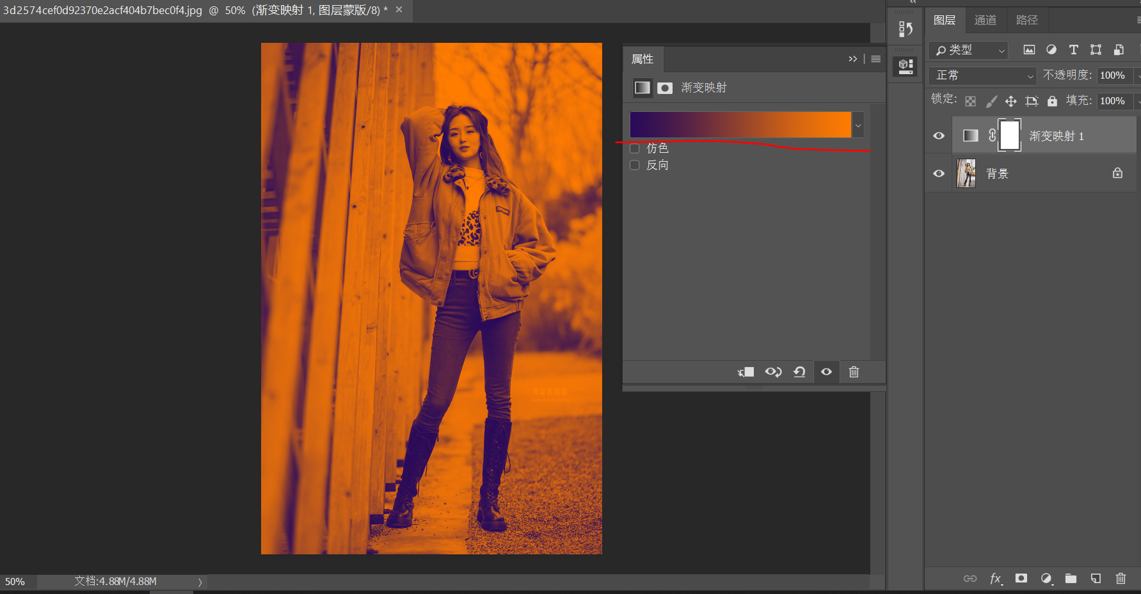This screenshot has height=594, width=1141.
Task: Delete layer trash icon in Layers panel
Action: [x=1121, y=579]
